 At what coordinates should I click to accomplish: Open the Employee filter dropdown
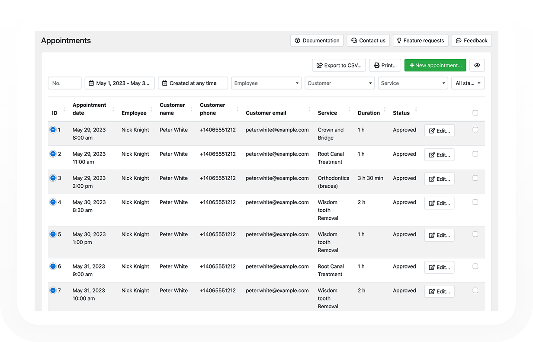266,83
